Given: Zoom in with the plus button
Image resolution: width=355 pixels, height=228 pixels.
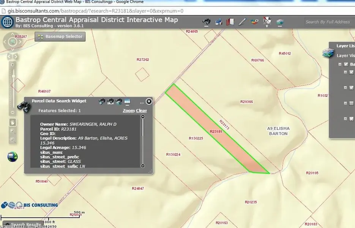Looking at the screenshot, I should point(13,65).
